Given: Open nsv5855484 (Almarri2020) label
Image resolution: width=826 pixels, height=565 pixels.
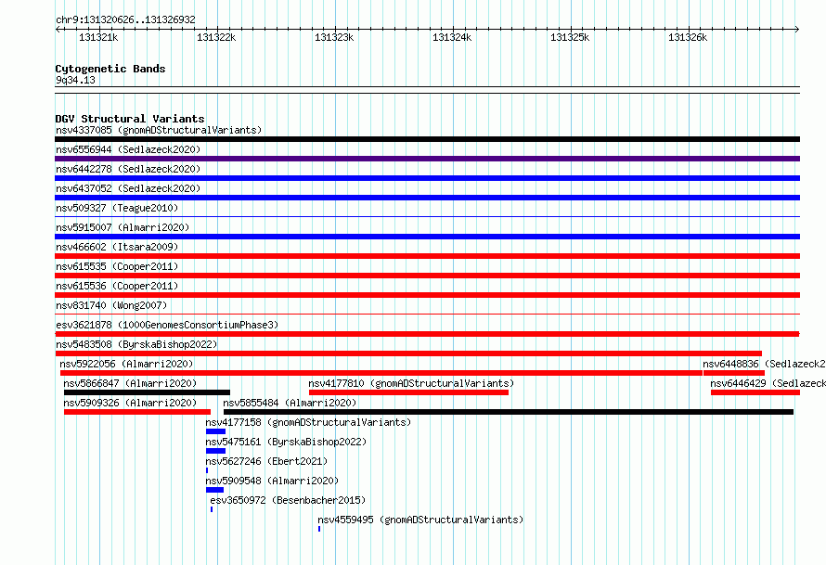Looking at the screenshot, I should [290, 403].
